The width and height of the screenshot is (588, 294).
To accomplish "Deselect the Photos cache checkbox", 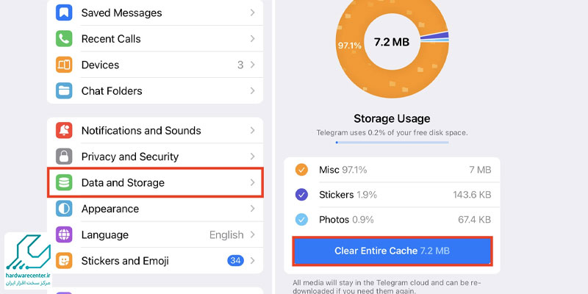I will (301, 219).
